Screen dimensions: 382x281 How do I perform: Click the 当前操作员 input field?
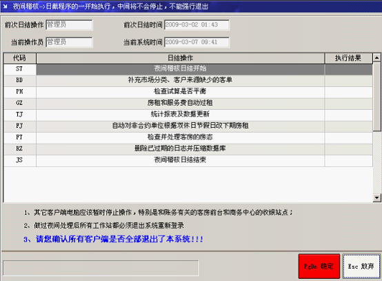(69, 42)
